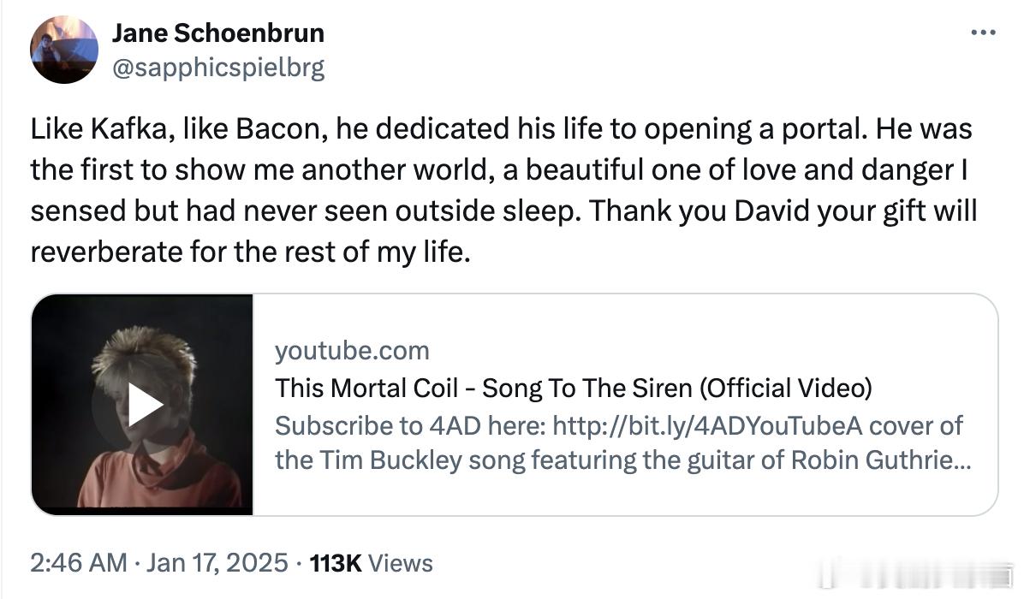1024x599 pixels.
Task: Open the "This Mortal Coil - Song To The Siren" title
Action: point(479,388)
